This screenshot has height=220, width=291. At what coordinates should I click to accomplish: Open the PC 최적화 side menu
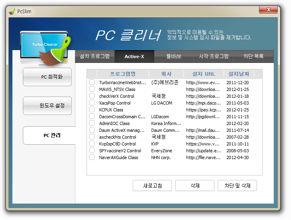click(47, 77)
